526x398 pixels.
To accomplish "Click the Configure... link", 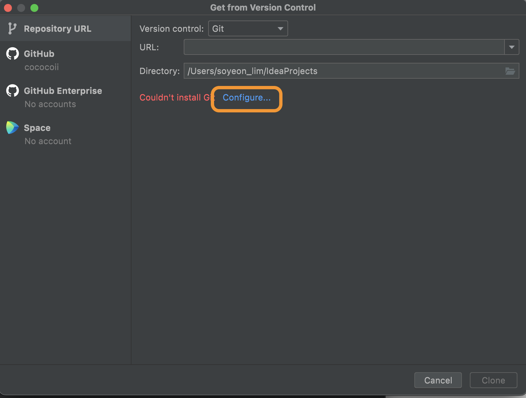I will point(246,98).
